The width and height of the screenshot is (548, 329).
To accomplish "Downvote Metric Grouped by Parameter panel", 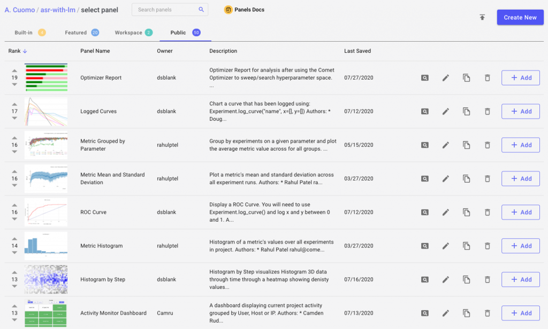I will [14, 152].
